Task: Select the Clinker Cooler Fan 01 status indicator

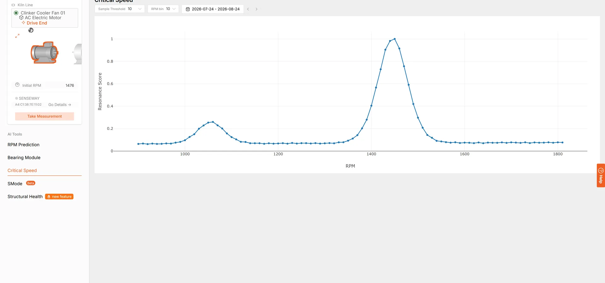Action: point(16,13)
